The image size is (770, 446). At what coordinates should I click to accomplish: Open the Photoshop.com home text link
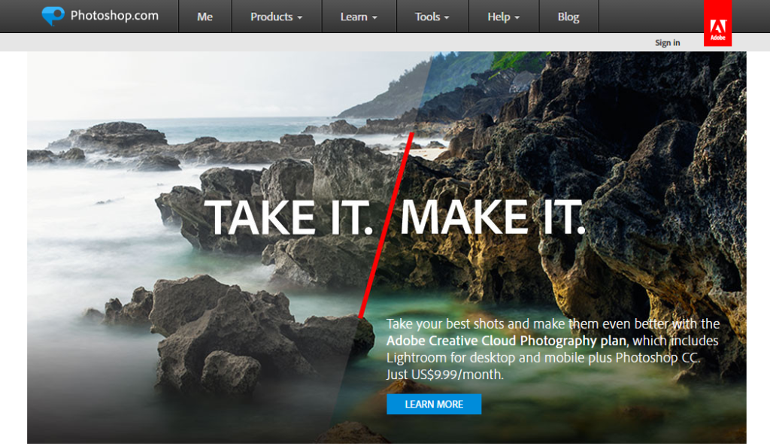114,16
